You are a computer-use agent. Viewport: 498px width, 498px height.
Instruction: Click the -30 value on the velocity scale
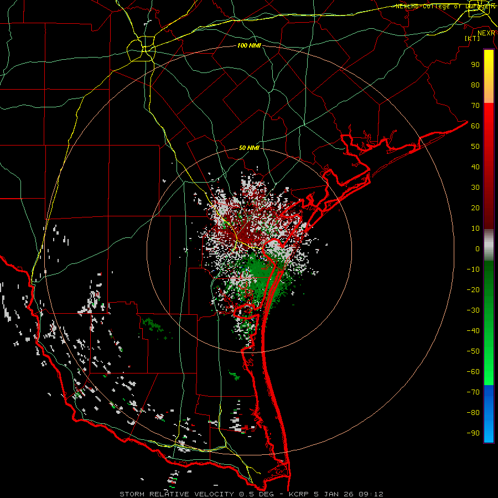[473, 310]
